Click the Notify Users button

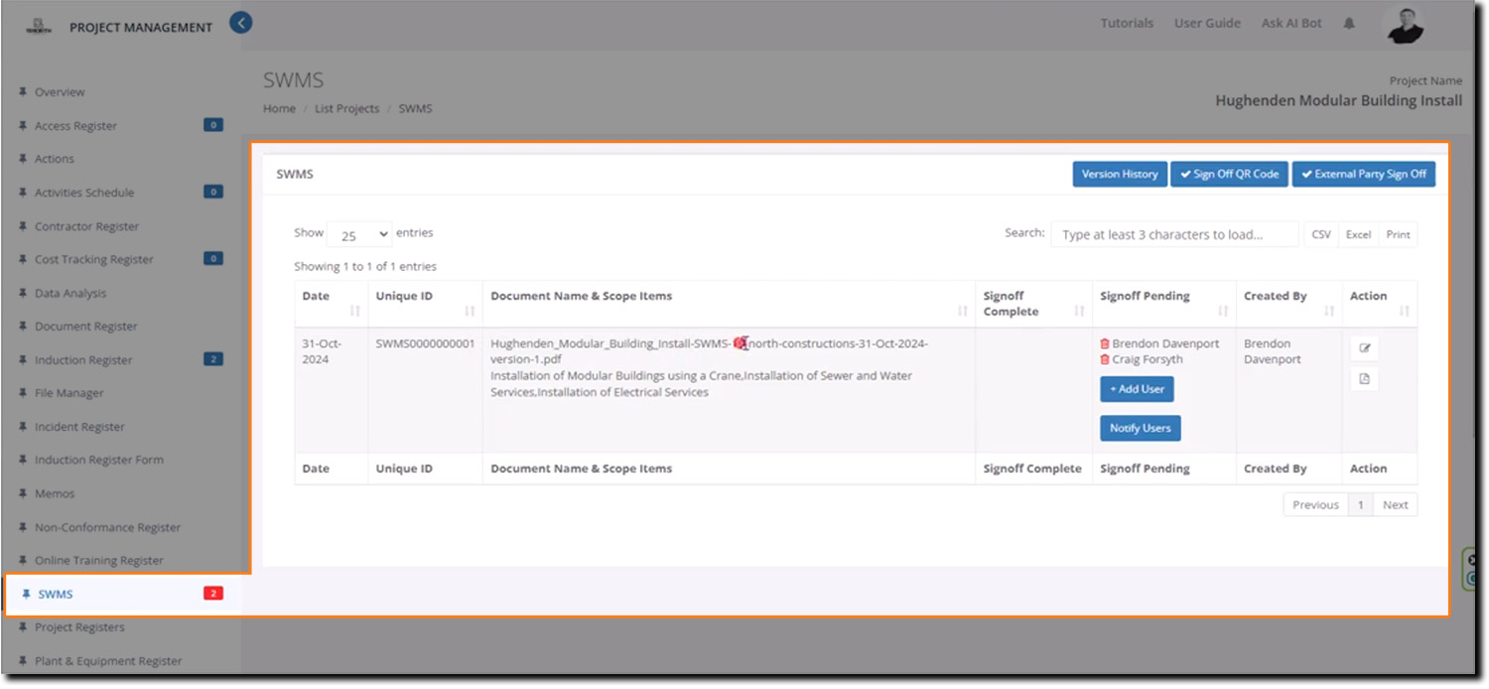(1141, 428)
